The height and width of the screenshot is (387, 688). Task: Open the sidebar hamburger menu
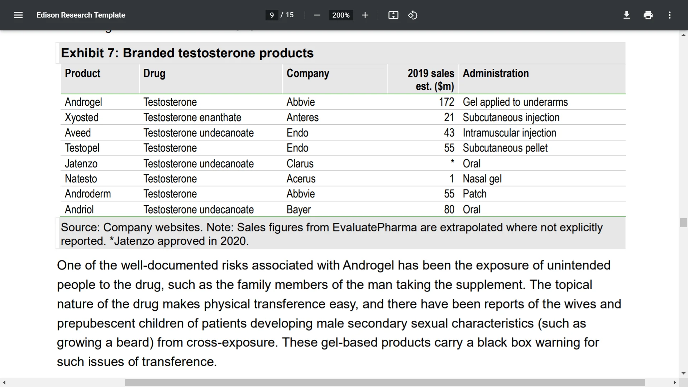pyautogui.click(x=18, y=15)
